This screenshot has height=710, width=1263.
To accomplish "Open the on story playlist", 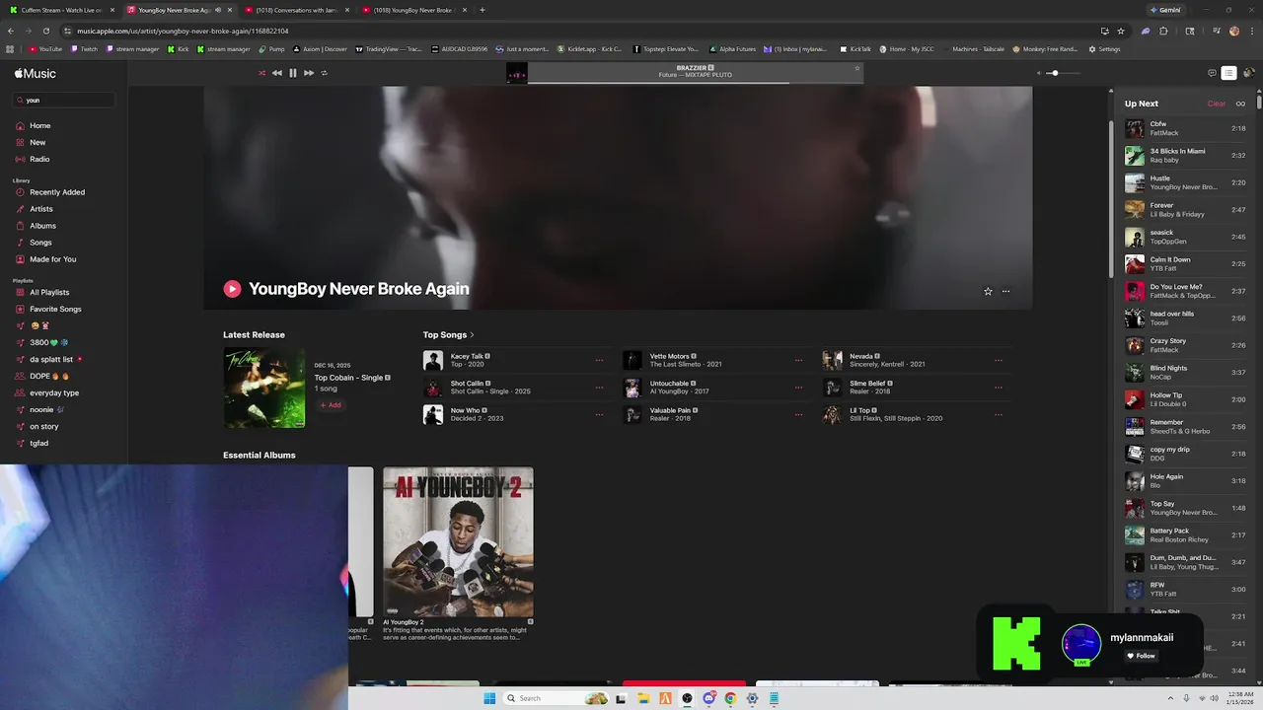I will pos(44,426).
